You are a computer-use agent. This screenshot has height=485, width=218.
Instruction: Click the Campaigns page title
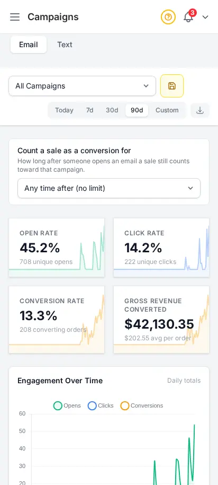pos(53,17)
